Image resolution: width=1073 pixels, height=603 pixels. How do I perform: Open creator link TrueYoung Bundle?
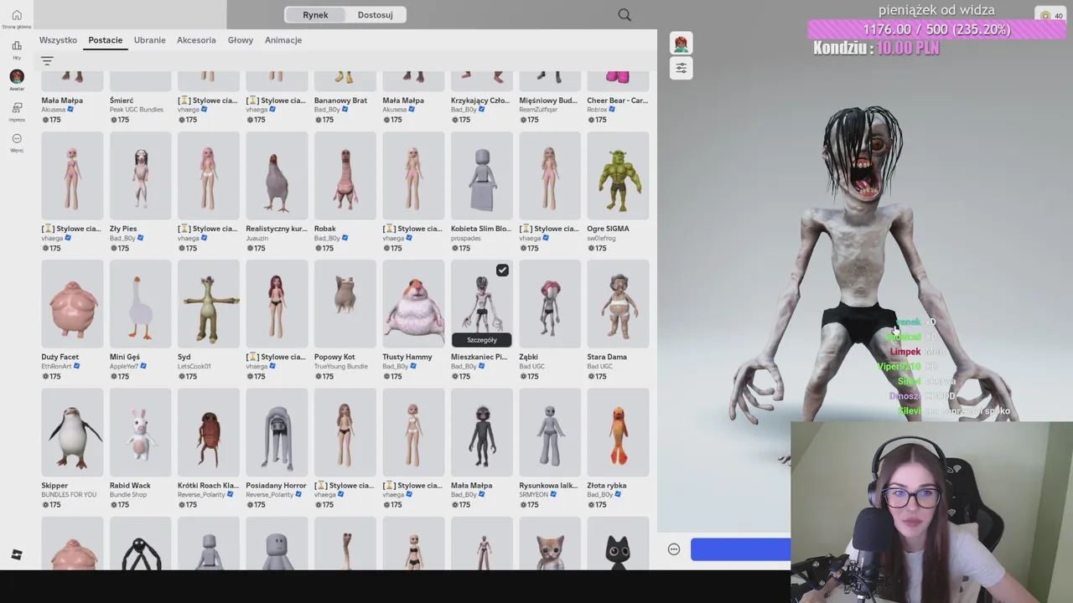click(x=341, y=366)
